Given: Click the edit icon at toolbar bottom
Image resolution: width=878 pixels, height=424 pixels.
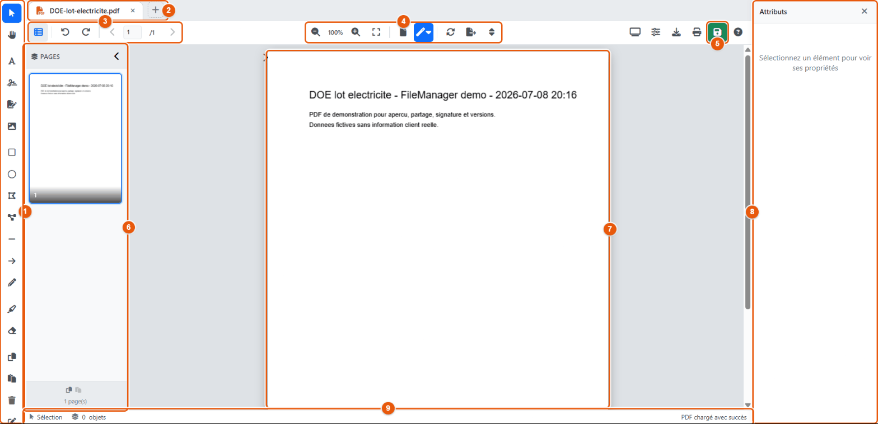Looking at the screenshot, I should click(12, 420).
